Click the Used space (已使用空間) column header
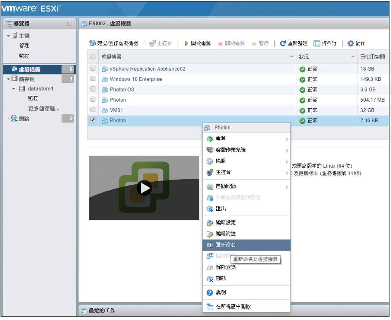 (x=372, y=57)
